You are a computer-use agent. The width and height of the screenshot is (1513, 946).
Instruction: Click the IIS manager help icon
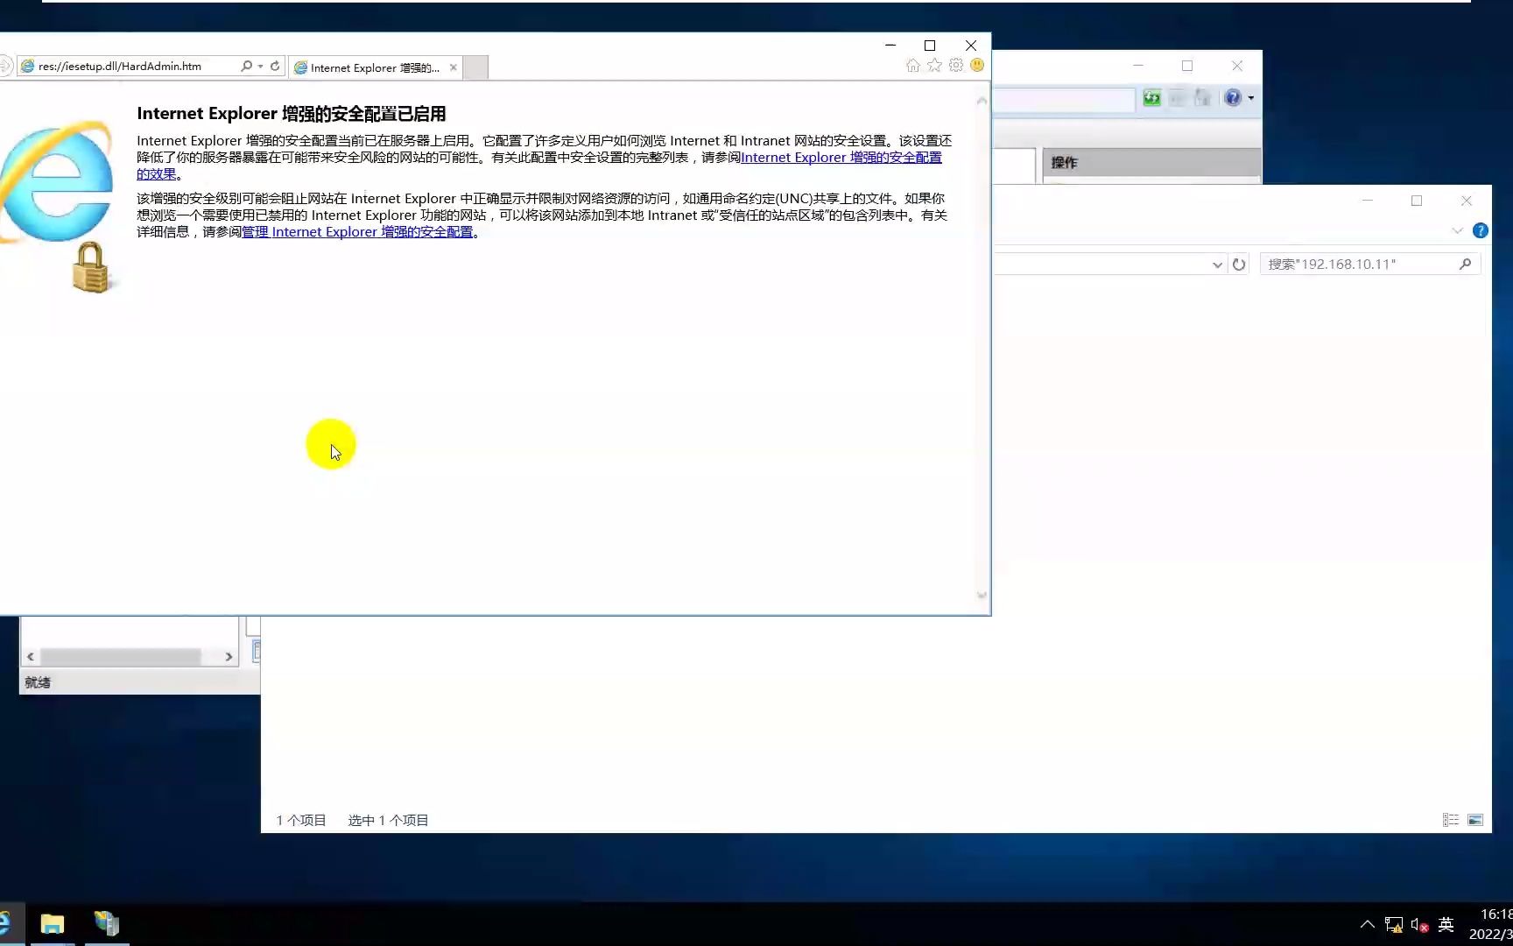click(x=1233, y=98)
